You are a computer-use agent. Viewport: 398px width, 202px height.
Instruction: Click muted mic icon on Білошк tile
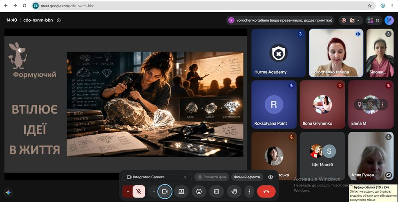pos(388,34)
